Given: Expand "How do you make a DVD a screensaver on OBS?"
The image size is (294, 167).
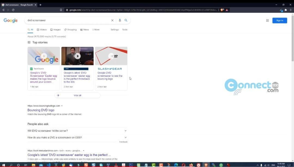Looking at the screenshot, I should click(x=125, y=137).
